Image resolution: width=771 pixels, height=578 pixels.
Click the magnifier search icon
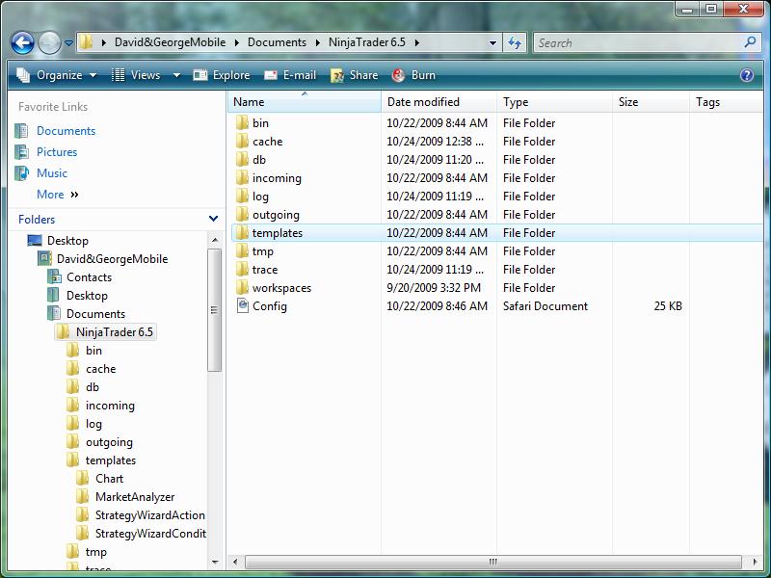coord(751,42)
